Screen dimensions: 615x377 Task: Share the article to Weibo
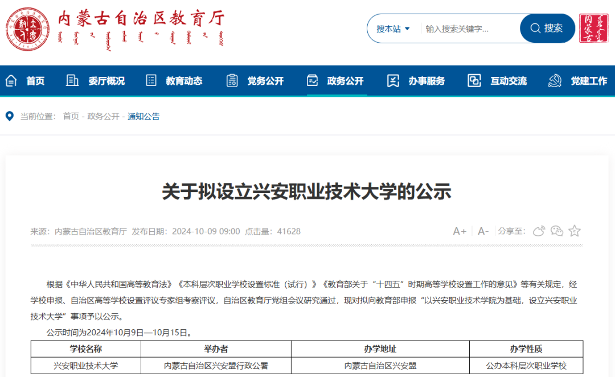(539, 231)
